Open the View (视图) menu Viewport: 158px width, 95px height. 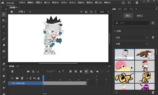[39, 3]
